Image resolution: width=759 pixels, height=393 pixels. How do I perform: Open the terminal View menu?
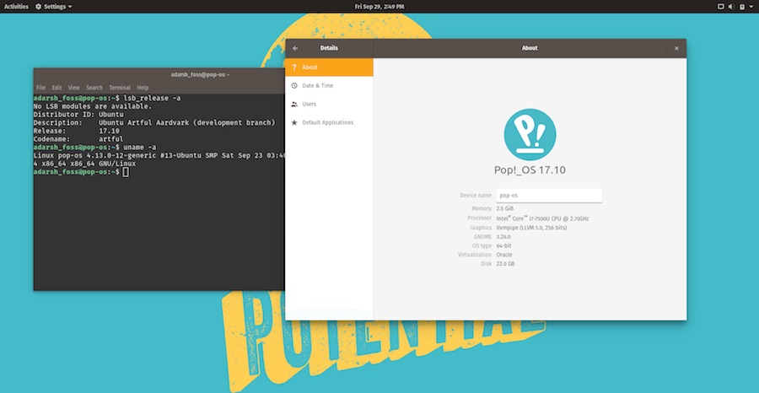73,88
